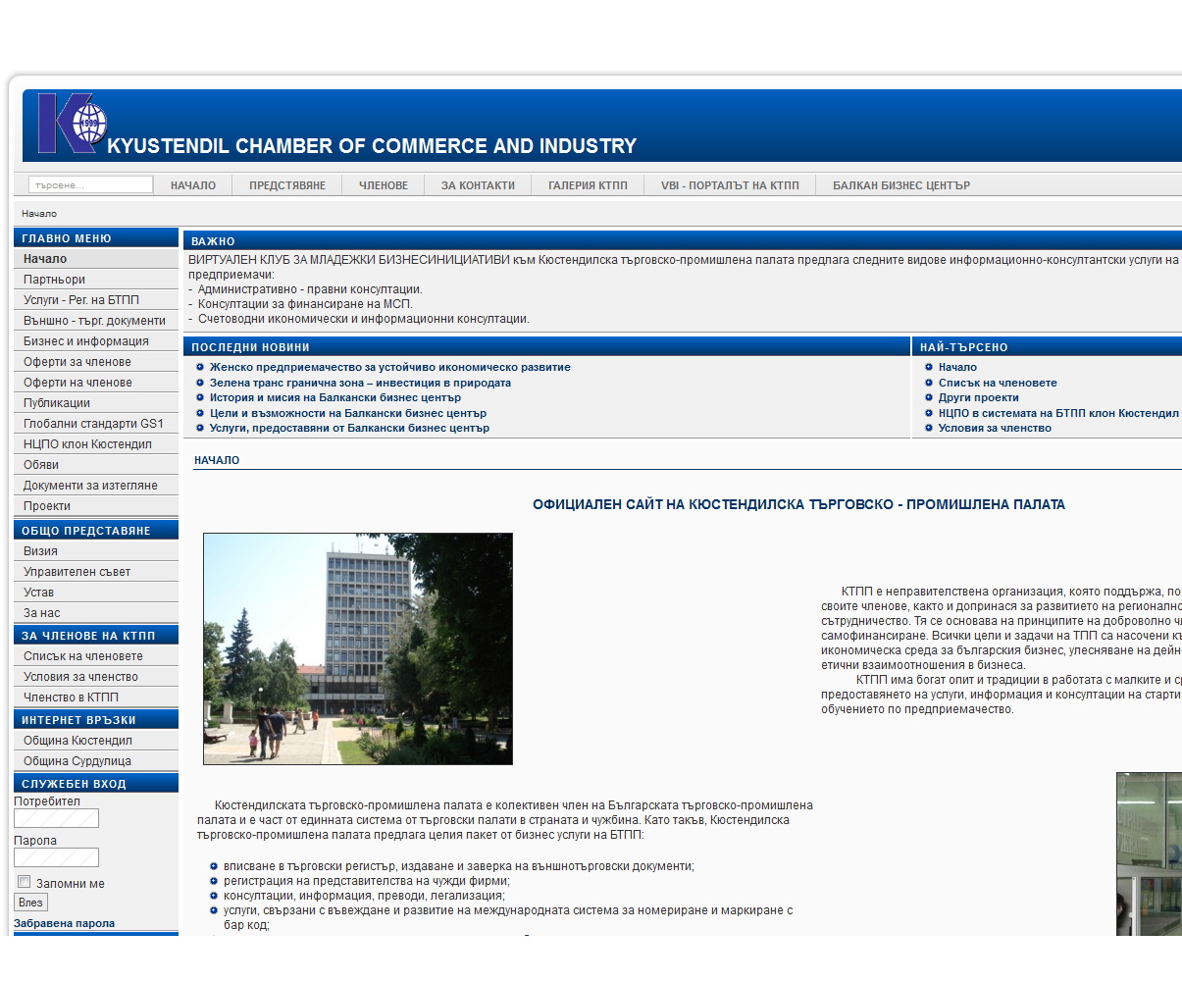1182x982 pixels.
Task: Open the ПРЕДСТЯВЯНЕ top menu item
Action: [287, 185]
